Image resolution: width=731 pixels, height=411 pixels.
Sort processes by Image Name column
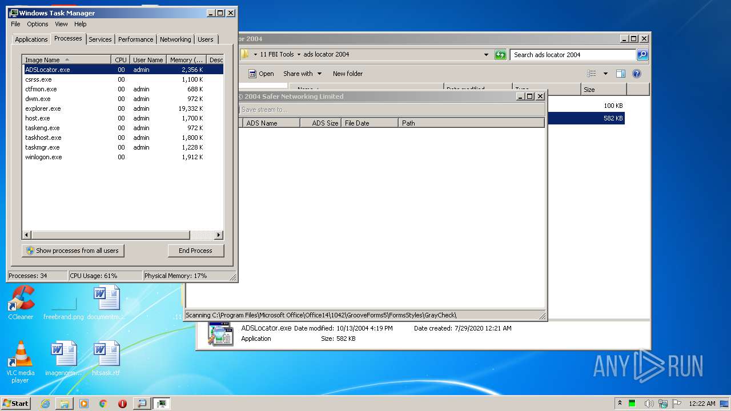pyautogui.click(x=67, y=60)
